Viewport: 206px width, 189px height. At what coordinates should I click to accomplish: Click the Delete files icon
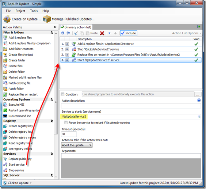coord(5,66)
